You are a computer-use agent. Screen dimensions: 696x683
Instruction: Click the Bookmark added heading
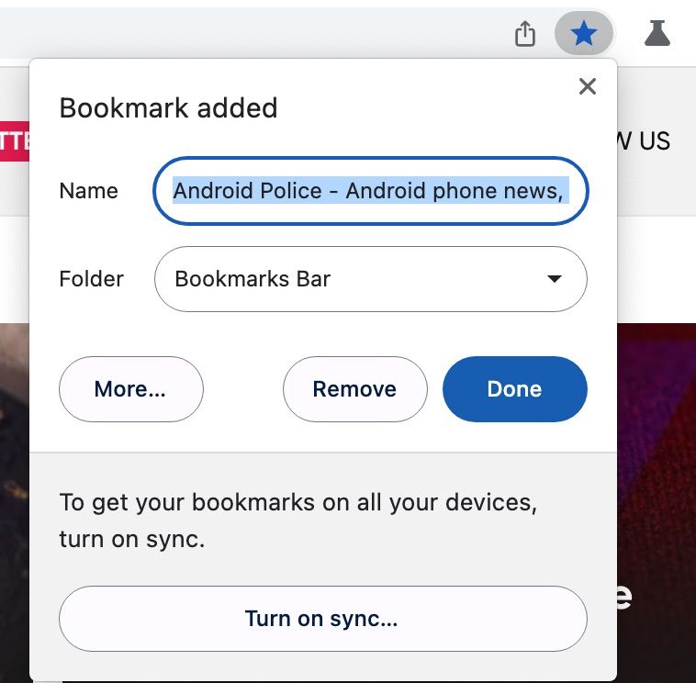coord(168,107)
